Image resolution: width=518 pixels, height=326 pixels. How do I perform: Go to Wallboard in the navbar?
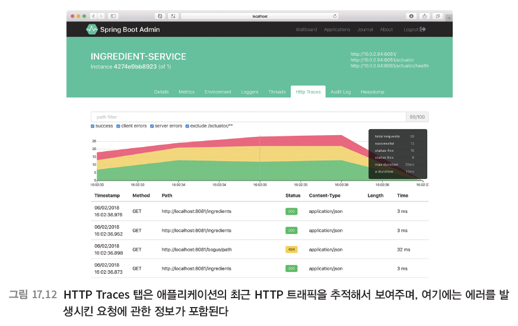[x=306, y=30]
